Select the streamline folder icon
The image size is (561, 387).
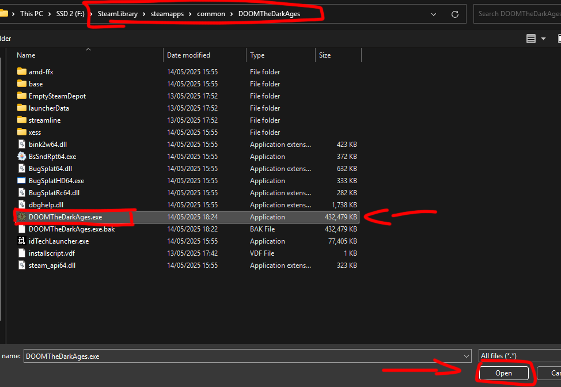coord(22,120)
